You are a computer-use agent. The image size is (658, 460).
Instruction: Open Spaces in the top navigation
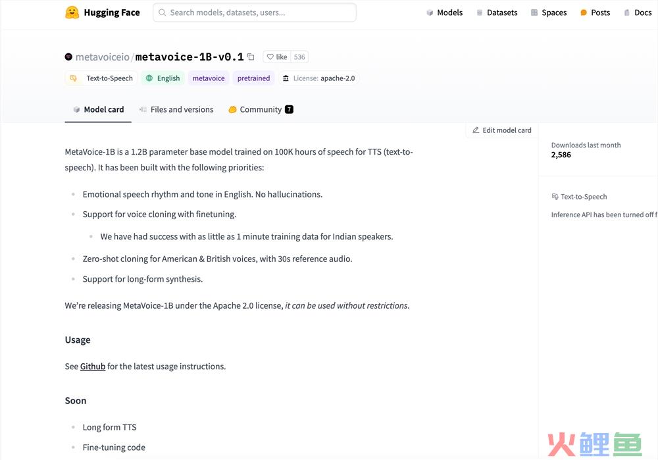tap(549, 13)
